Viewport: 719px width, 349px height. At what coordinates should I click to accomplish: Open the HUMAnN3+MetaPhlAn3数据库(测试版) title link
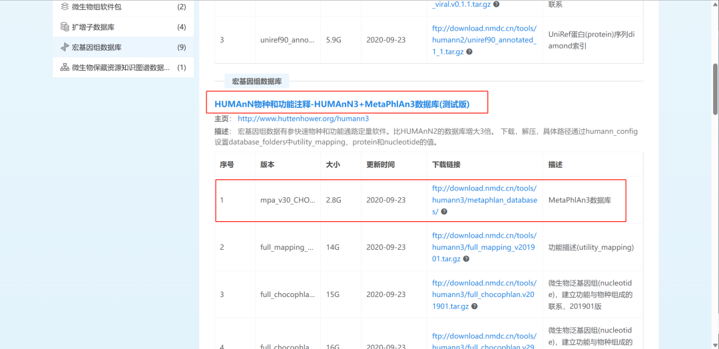click(342, 105)
